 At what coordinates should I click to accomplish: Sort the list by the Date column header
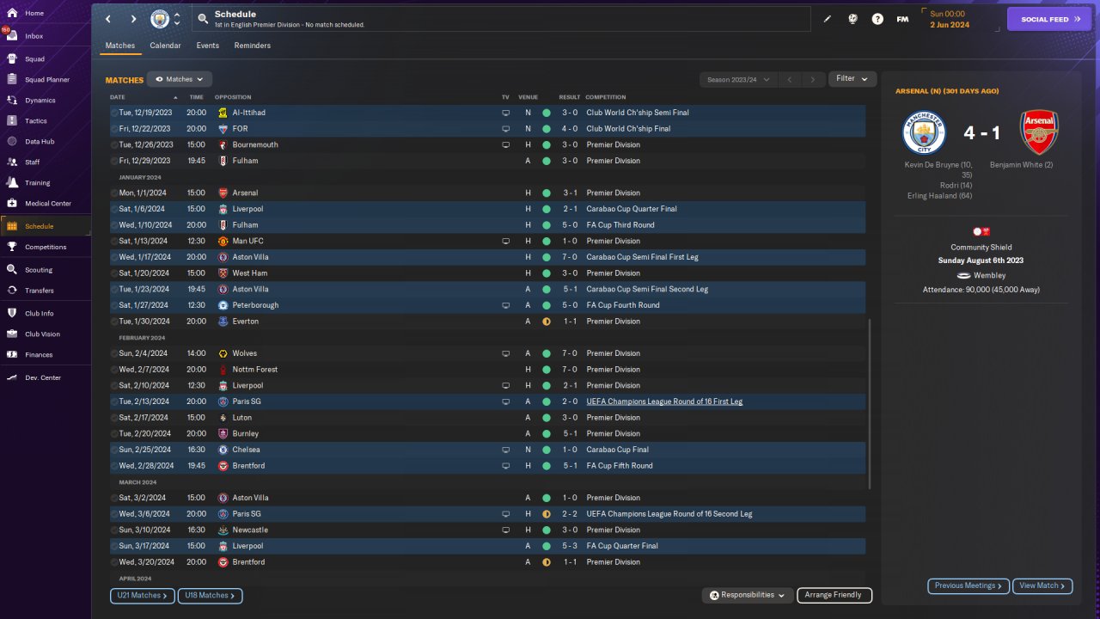[118, 97]
